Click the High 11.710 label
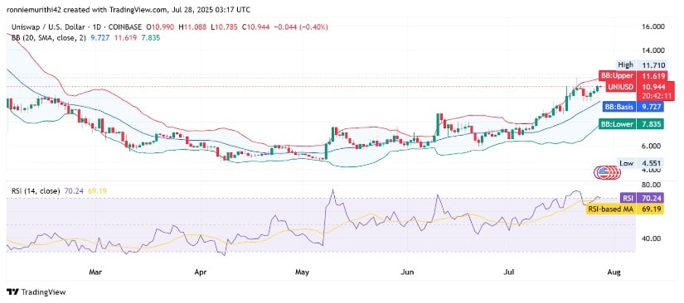684x303 pixels. (x=641, y=65)
